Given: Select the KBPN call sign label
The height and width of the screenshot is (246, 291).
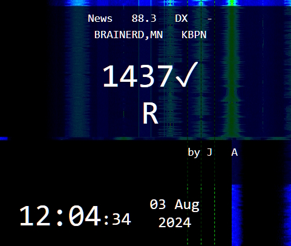Looking at the screenshot, I should 194,35.
